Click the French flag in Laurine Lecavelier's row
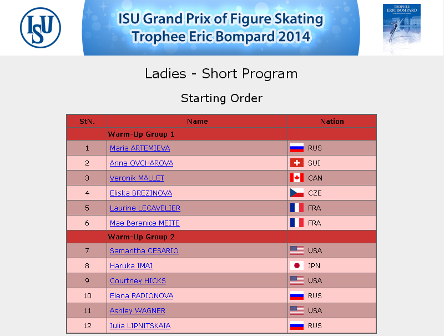The image size is (444, 336). 297,208
